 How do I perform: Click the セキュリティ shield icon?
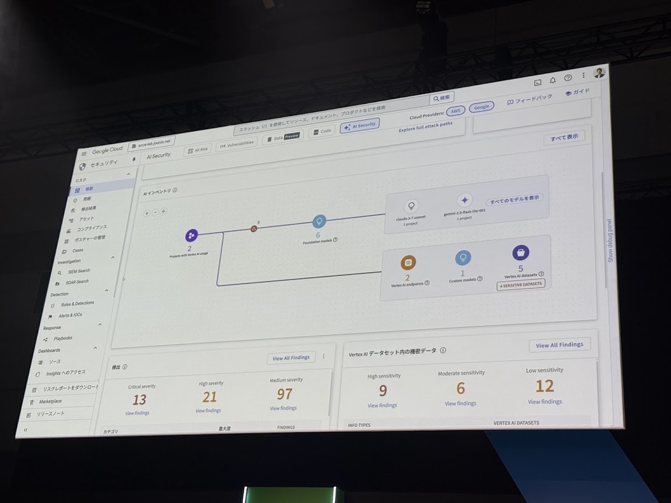(x=82, y=166)
